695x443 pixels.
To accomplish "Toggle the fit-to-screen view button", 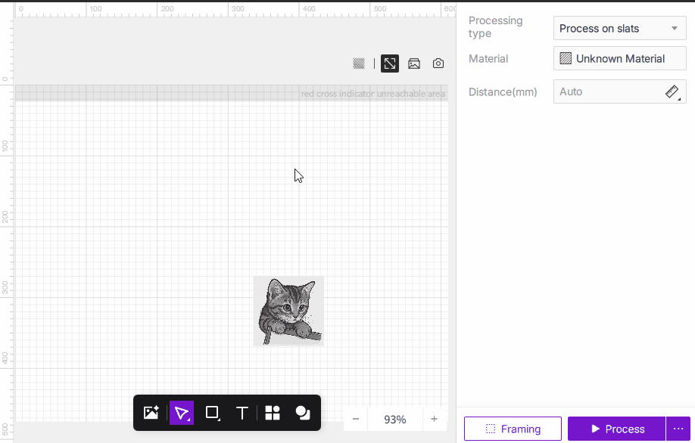I will click(390, 64).
